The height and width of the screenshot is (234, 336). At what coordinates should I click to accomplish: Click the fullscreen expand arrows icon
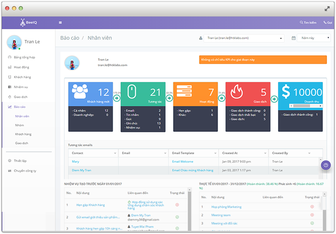(327, 9)
